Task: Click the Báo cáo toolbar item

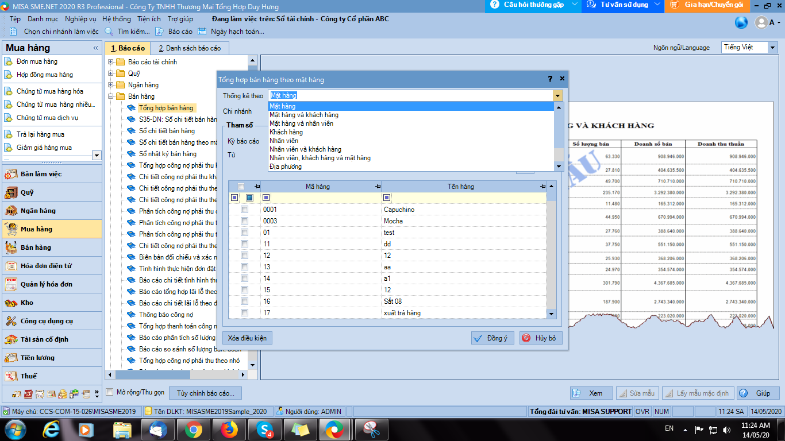Action: click(175, 32)
